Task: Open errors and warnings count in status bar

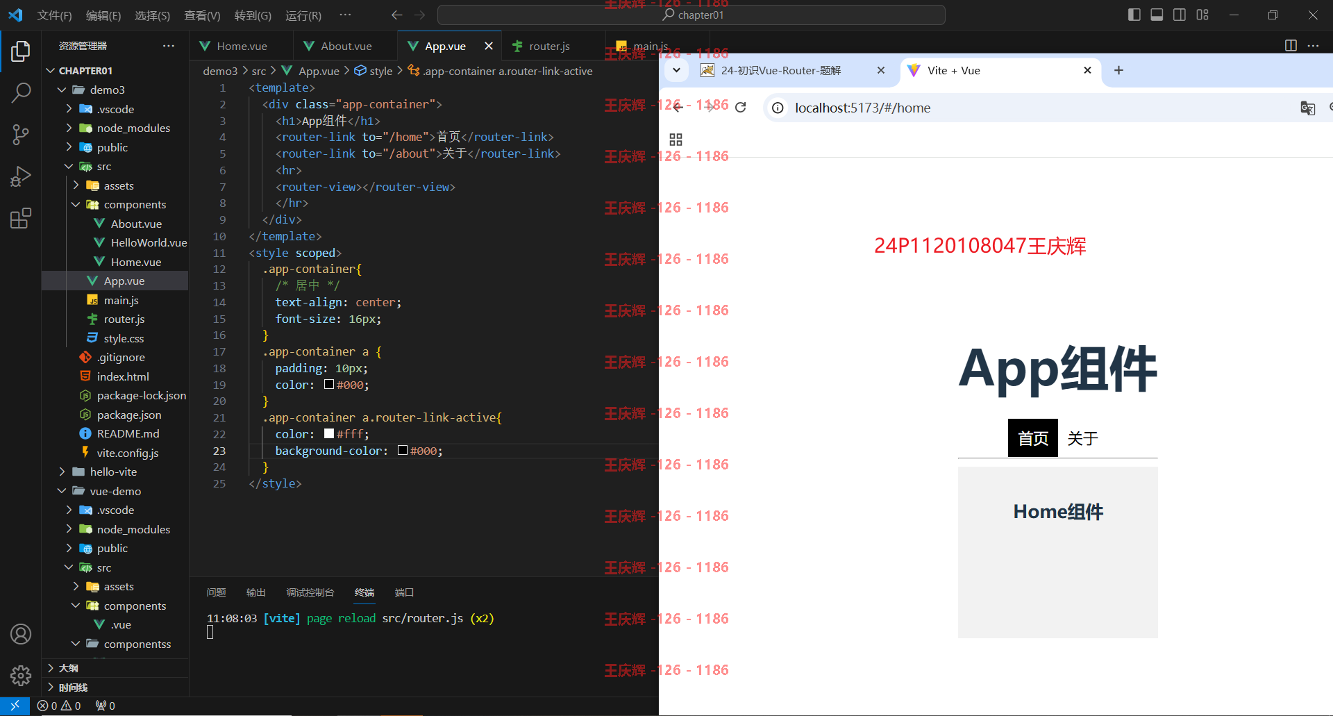Action: click(59, 706)
